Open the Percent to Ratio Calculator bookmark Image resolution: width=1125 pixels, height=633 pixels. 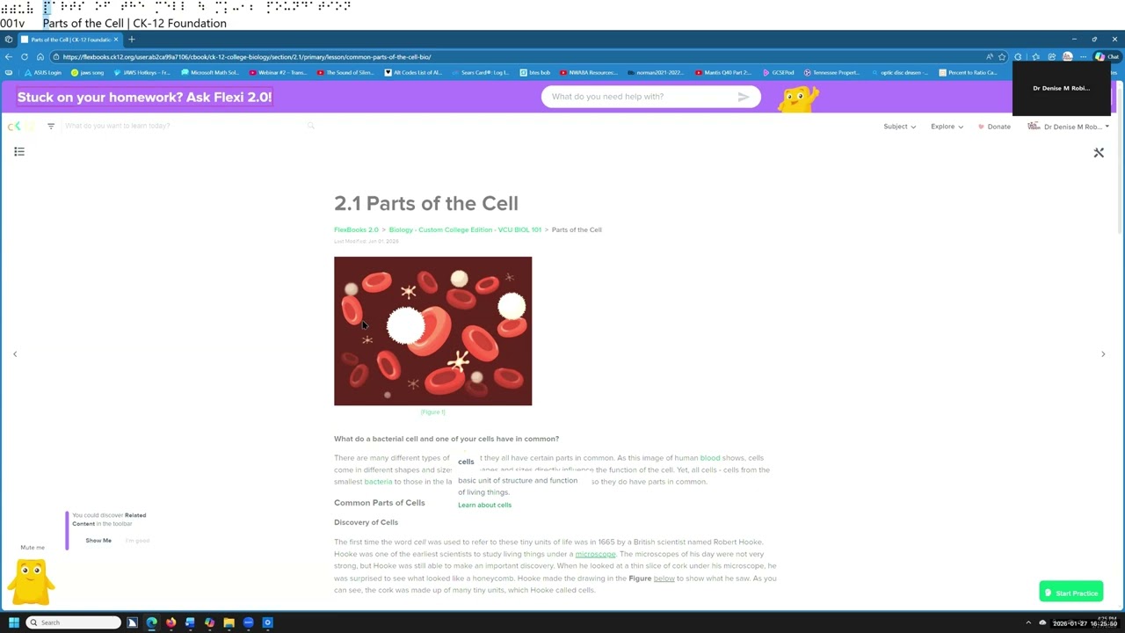click(x=969, y=72)
